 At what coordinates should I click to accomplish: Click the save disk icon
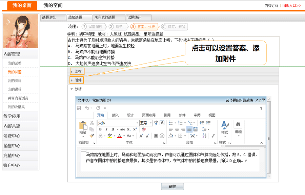pyautogui.click(x=79, y=108)
